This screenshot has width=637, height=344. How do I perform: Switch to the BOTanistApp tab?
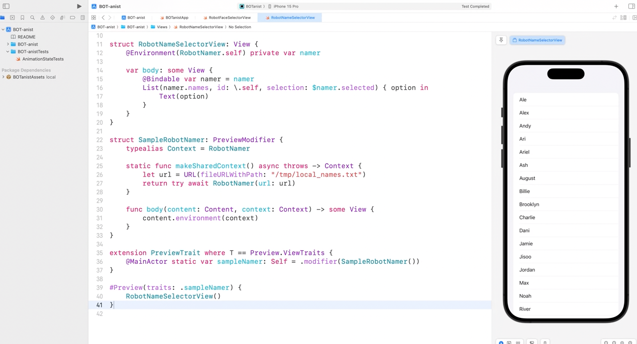pyautogui.click(x=174, y=18)
